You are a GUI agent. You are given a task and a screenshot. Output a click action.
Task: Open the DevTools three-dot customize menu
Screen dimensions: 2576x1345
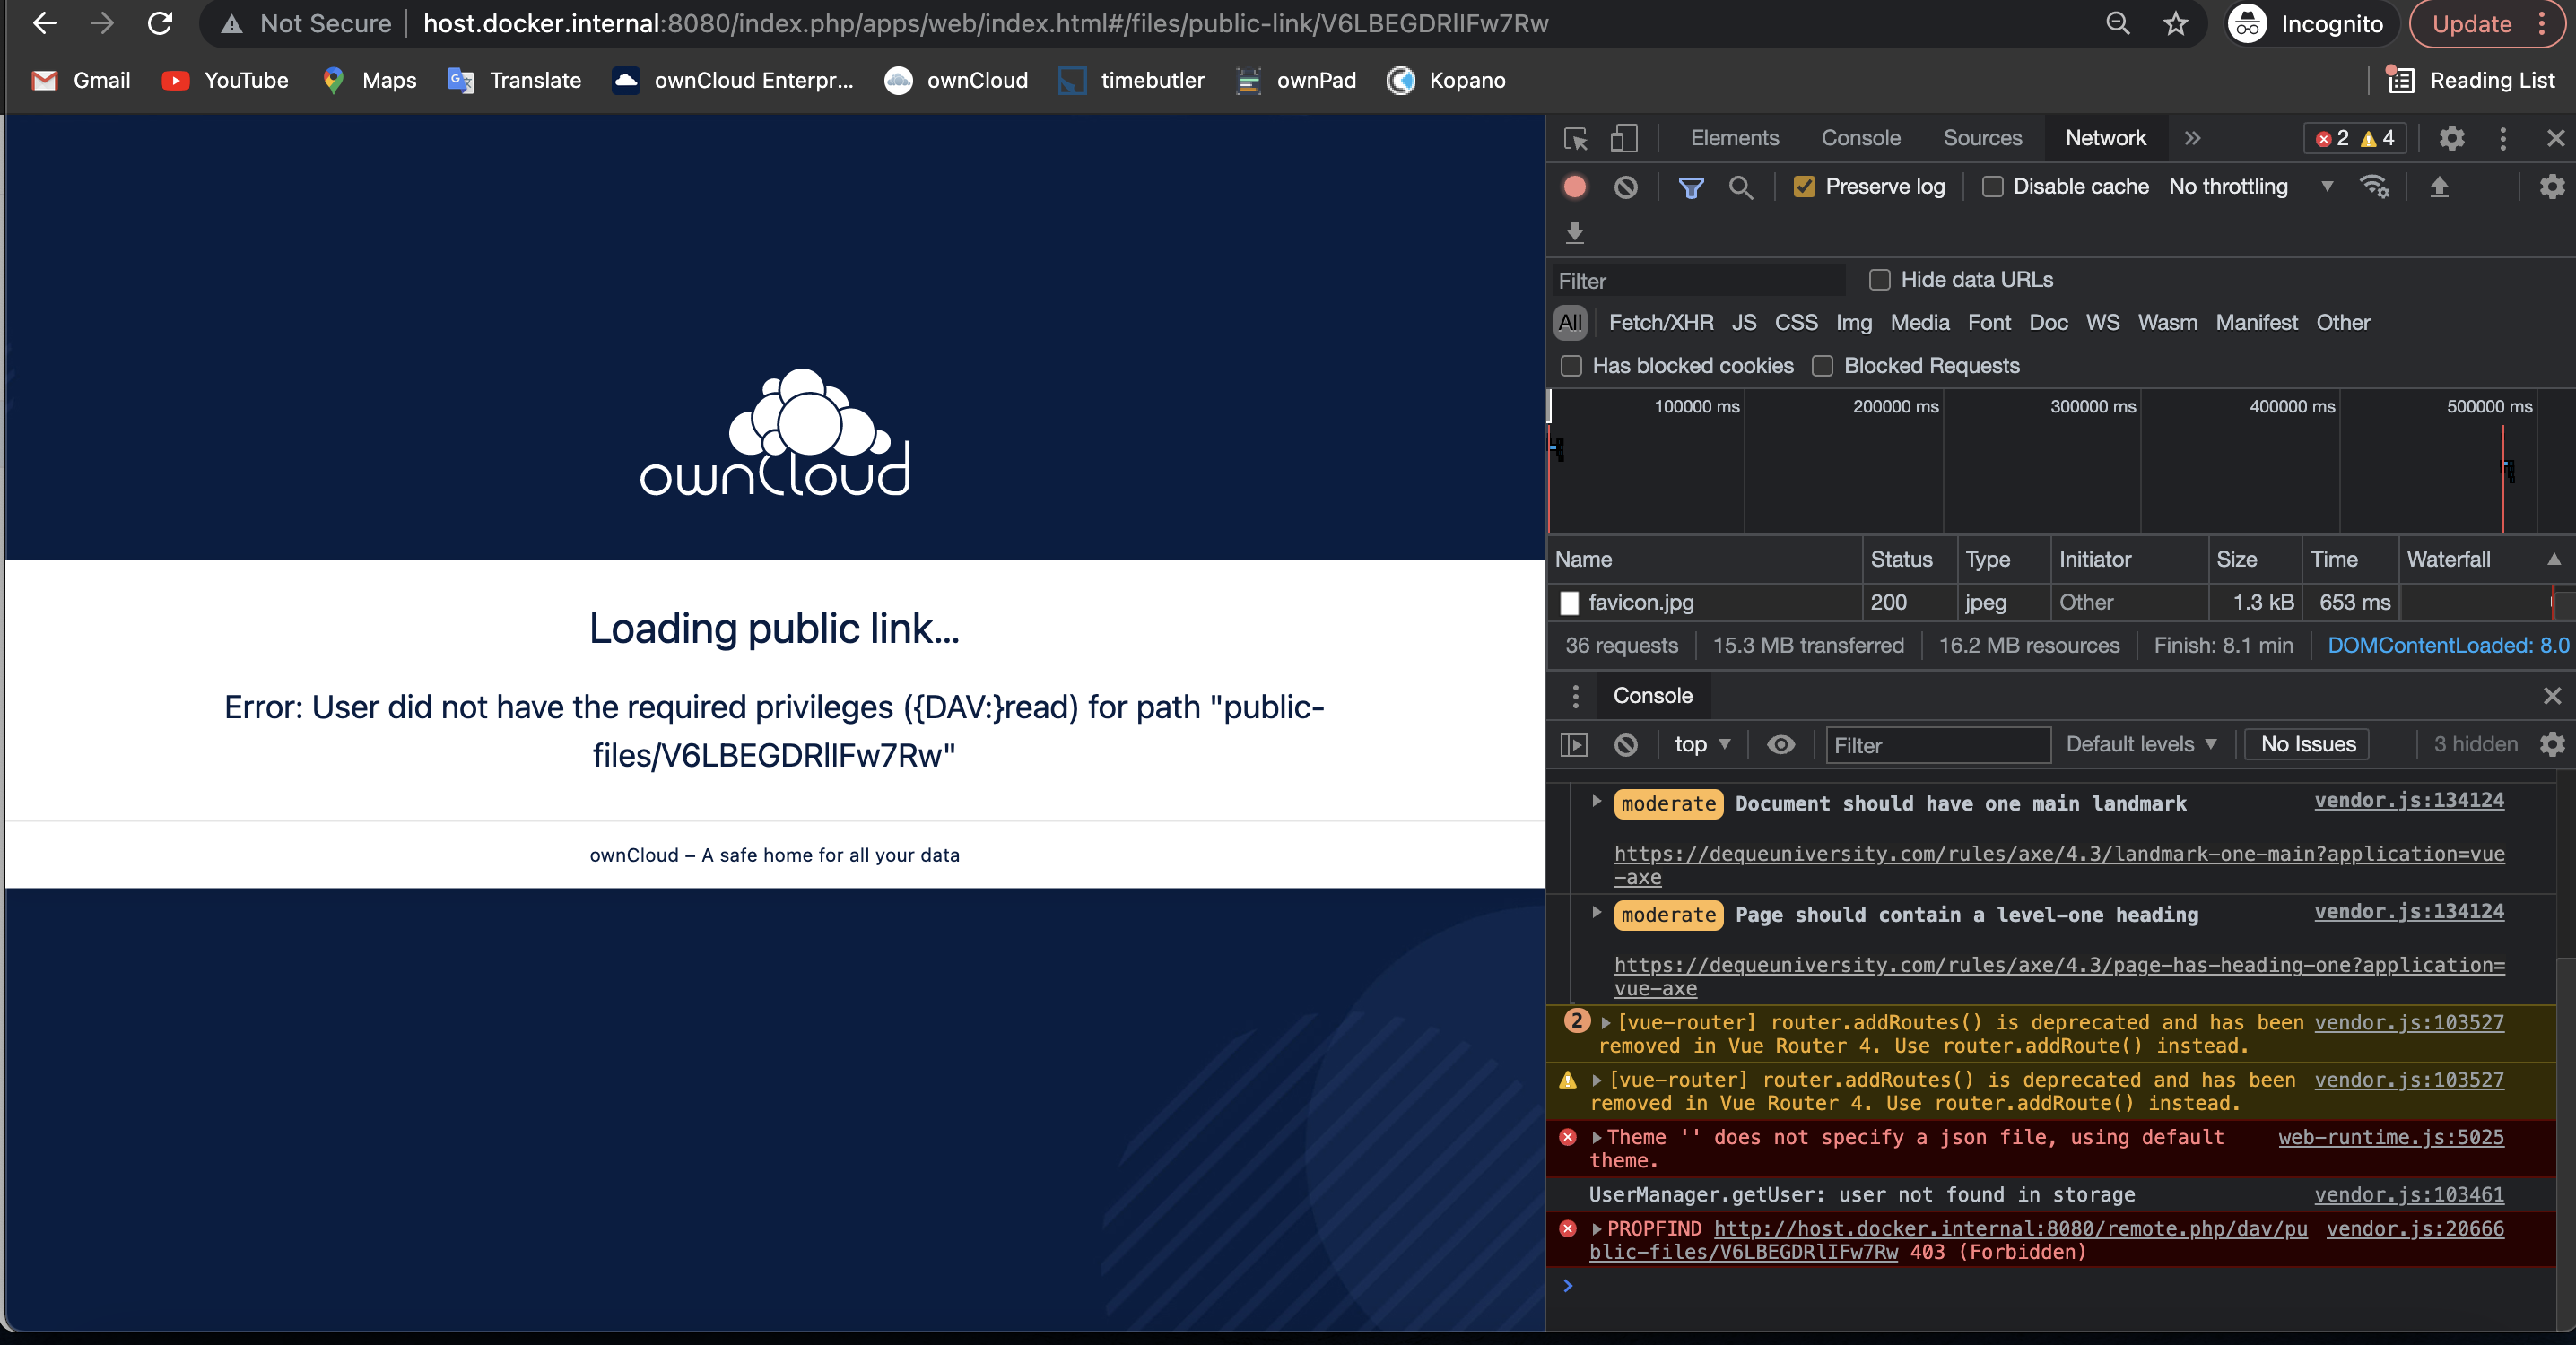pyautogui.click(x=2502, y=138)
